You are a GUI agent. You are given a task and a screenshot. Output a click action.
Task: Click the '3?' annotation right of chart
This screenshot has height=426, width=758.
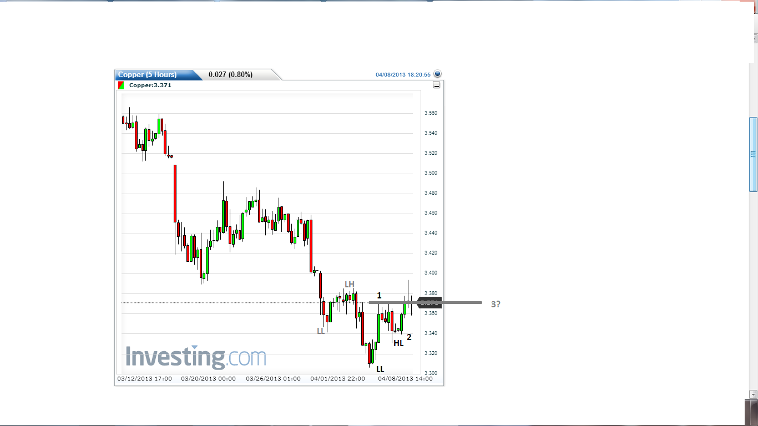(496, 304)
